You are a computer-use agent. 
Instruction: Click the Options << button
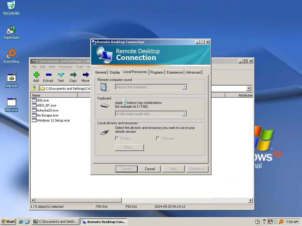[x=197, y=169]
